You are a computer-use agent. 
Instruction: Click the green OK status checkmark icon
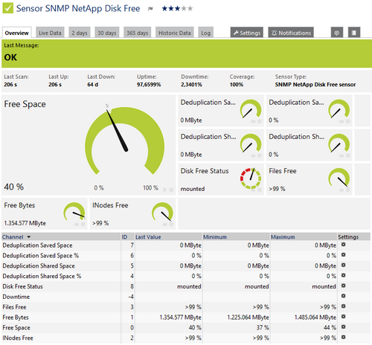click(x=7, y=8)
